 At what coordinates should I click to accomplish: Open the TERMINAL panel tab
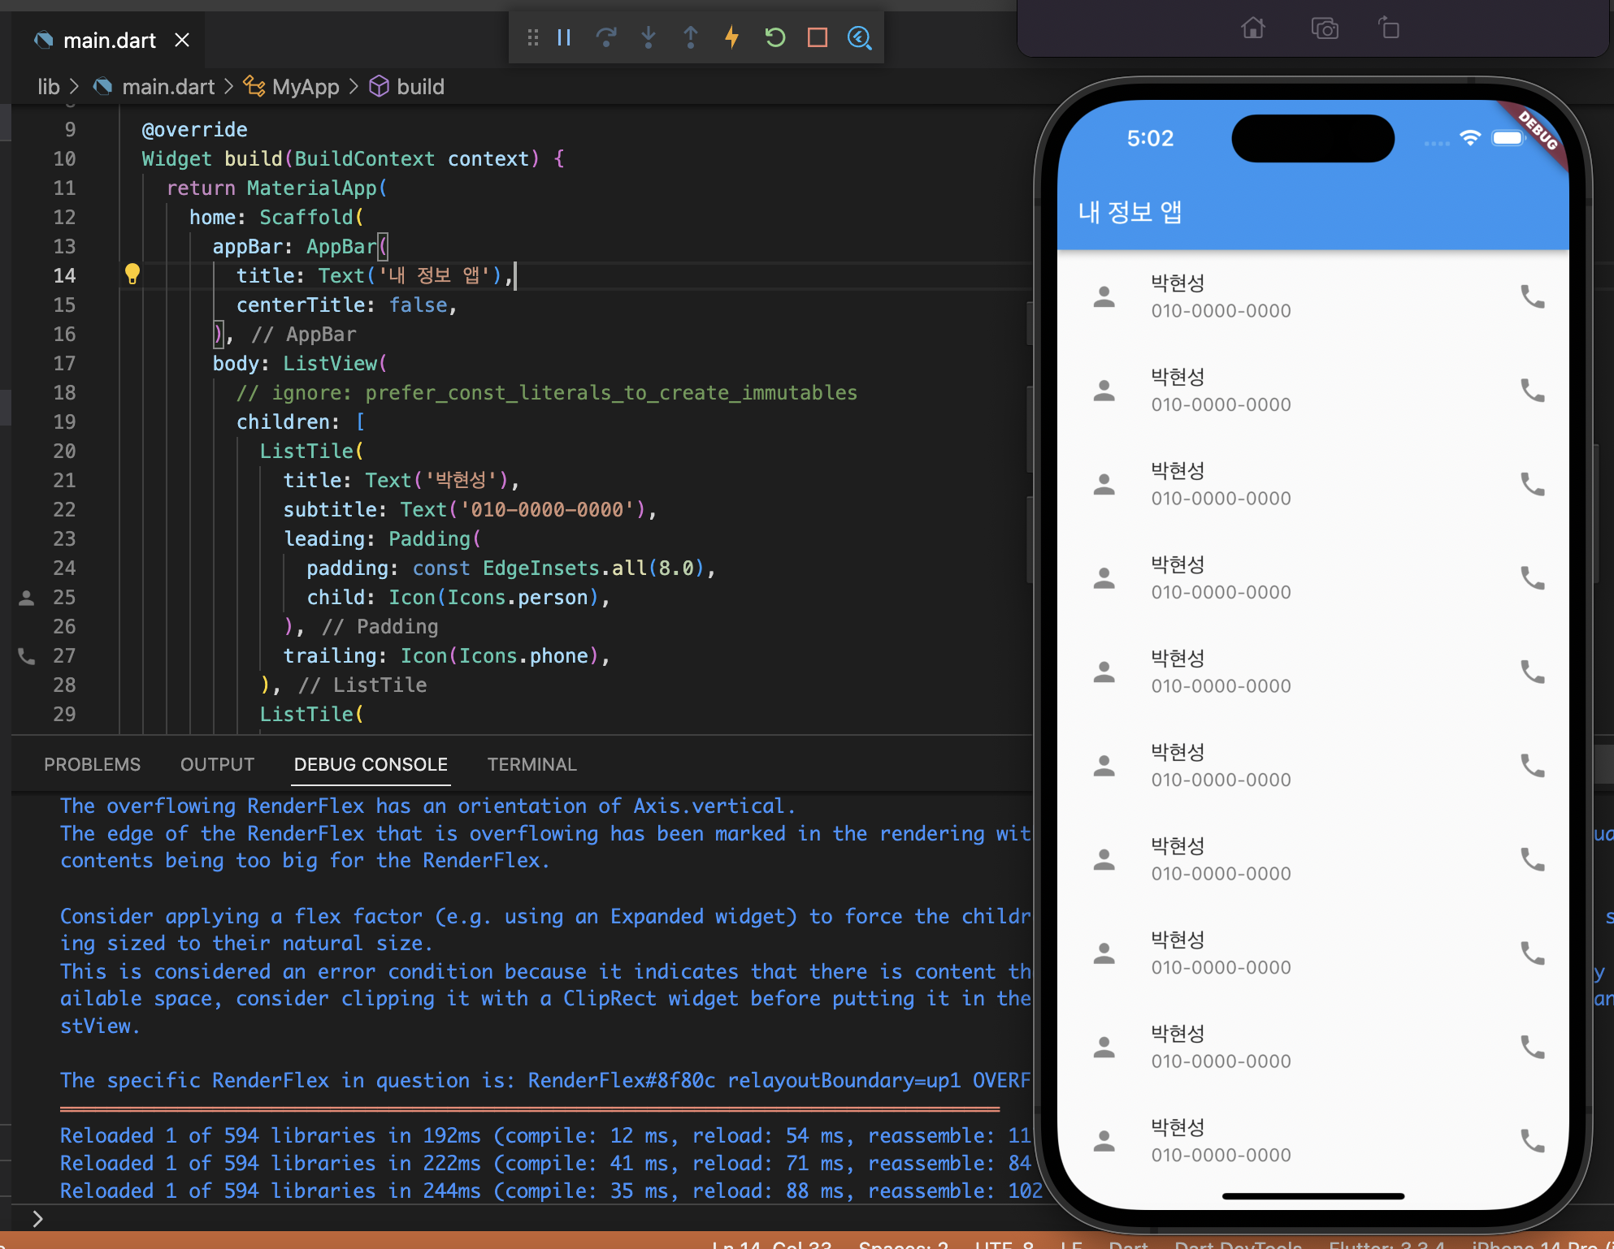(531, 764)
